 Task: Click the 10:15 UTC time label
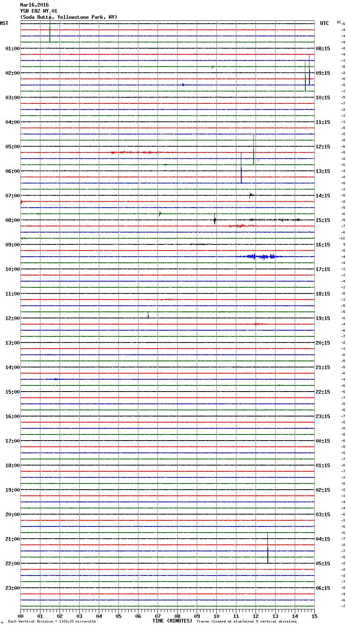(323, 98)
